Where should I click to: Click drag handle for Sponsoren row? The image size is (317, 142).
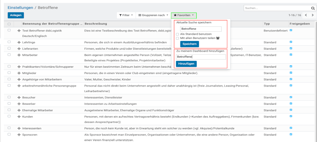pos(19,135)
